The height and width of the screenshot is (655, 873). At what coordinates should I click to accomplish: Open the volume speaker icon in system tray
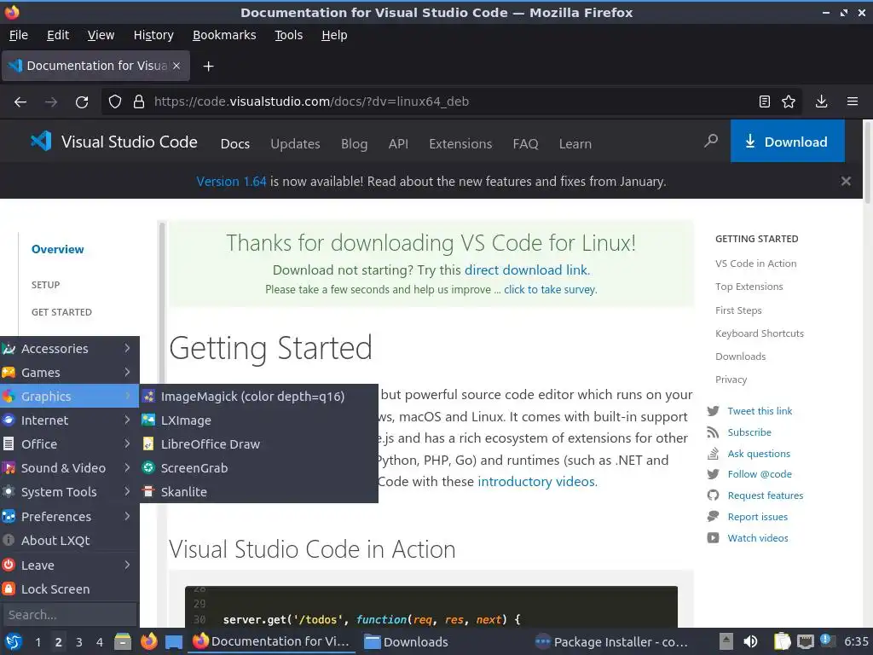750,641
